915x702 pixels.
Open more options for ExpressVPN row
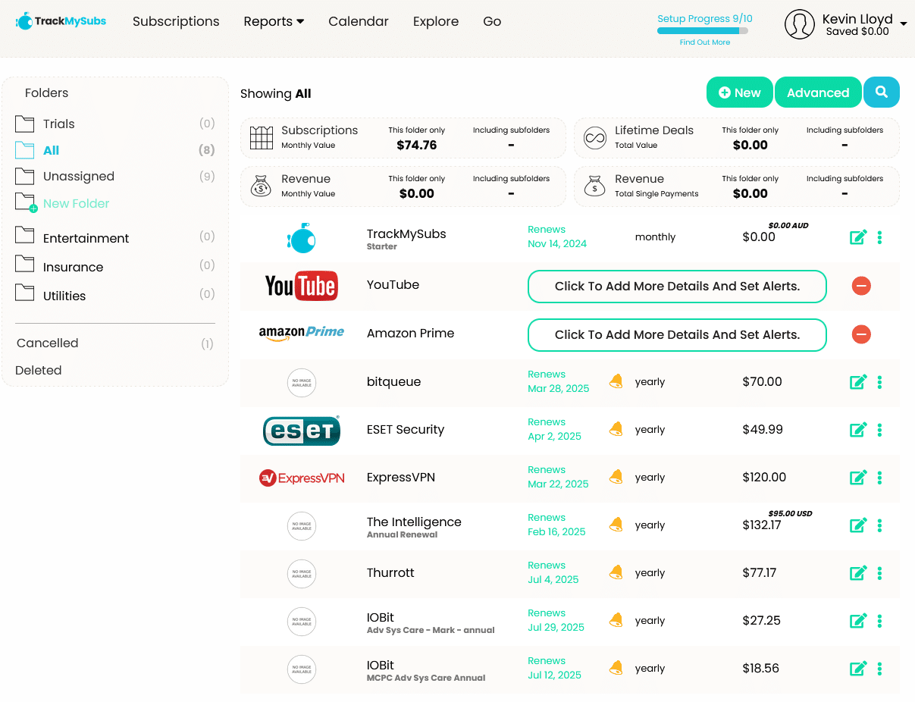pyautogui.click(x=879, y=478)
